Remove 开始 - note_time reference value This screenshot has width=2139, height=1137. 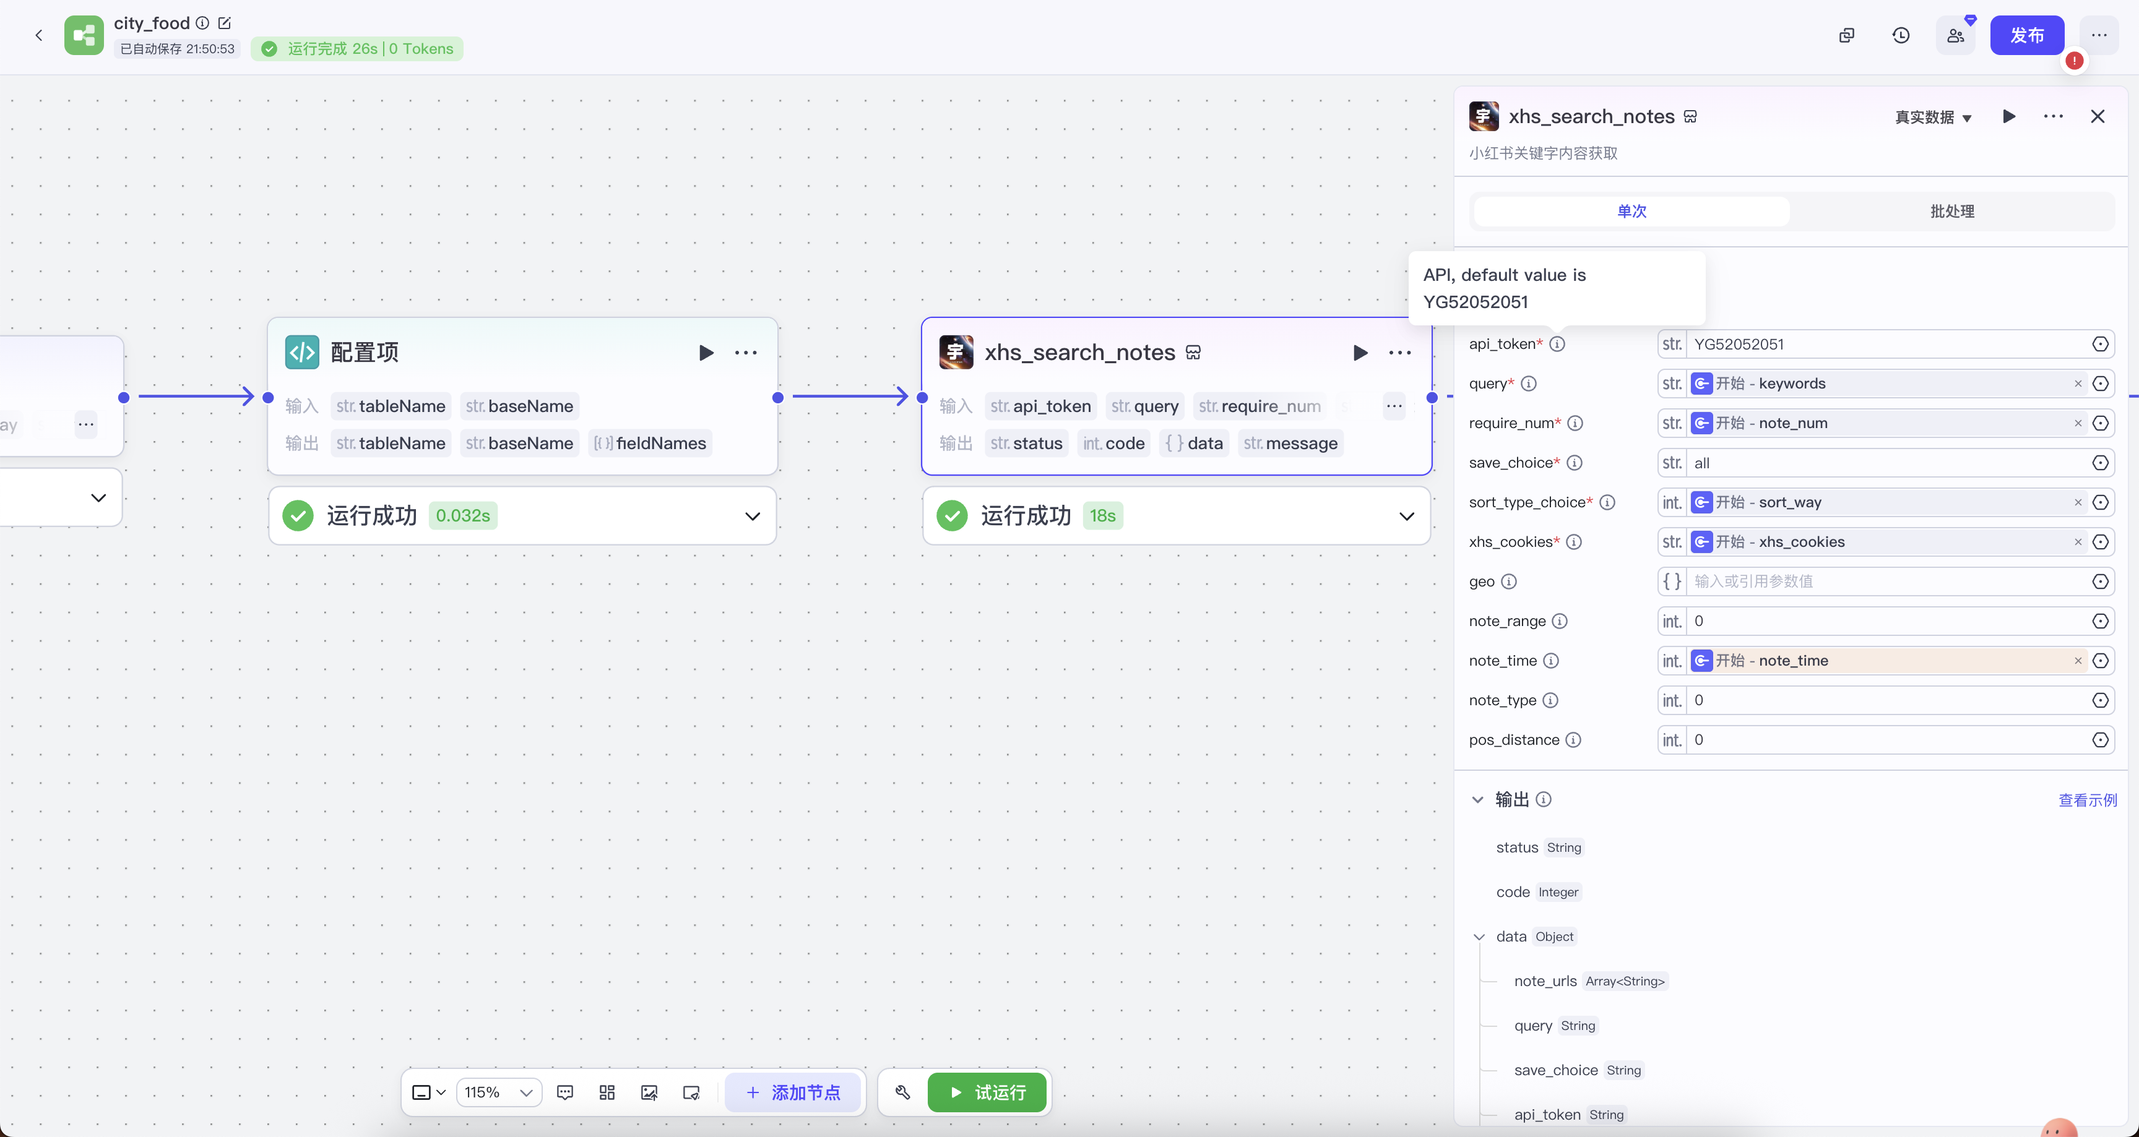(x=2078, y=661)
